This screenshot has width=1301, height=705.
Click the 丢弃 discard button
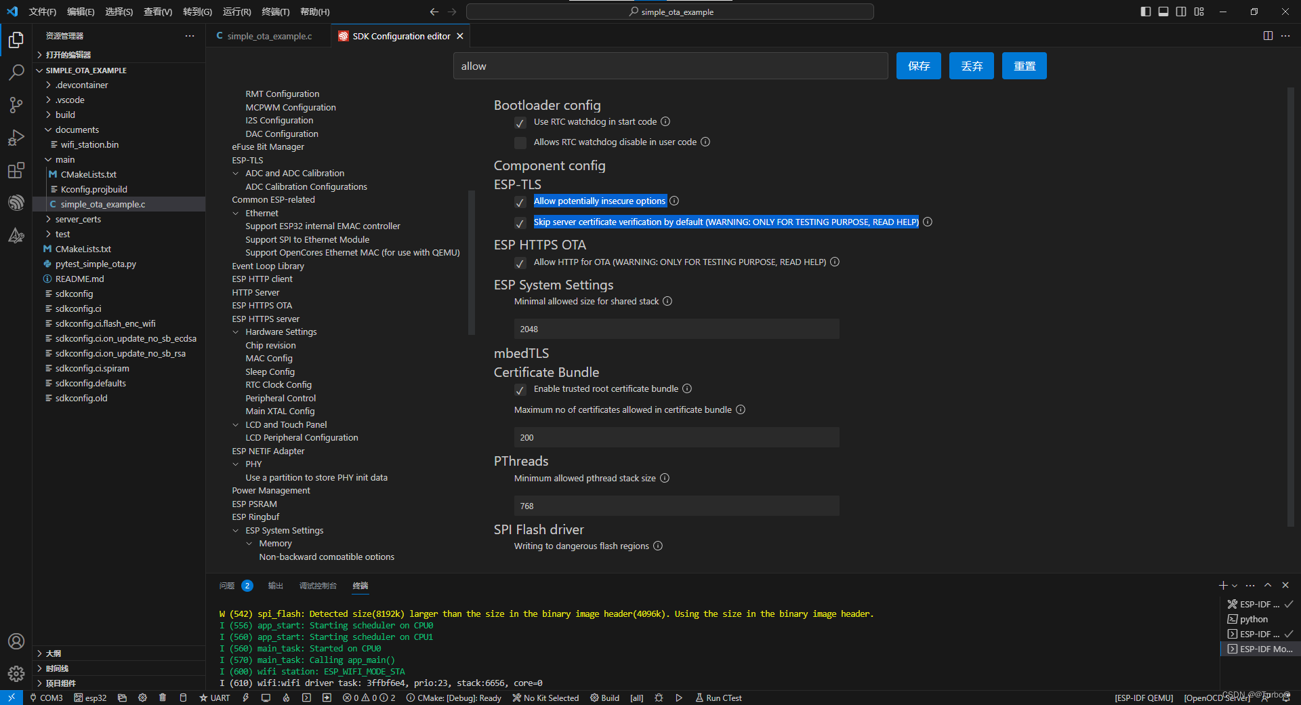(972, 66)
